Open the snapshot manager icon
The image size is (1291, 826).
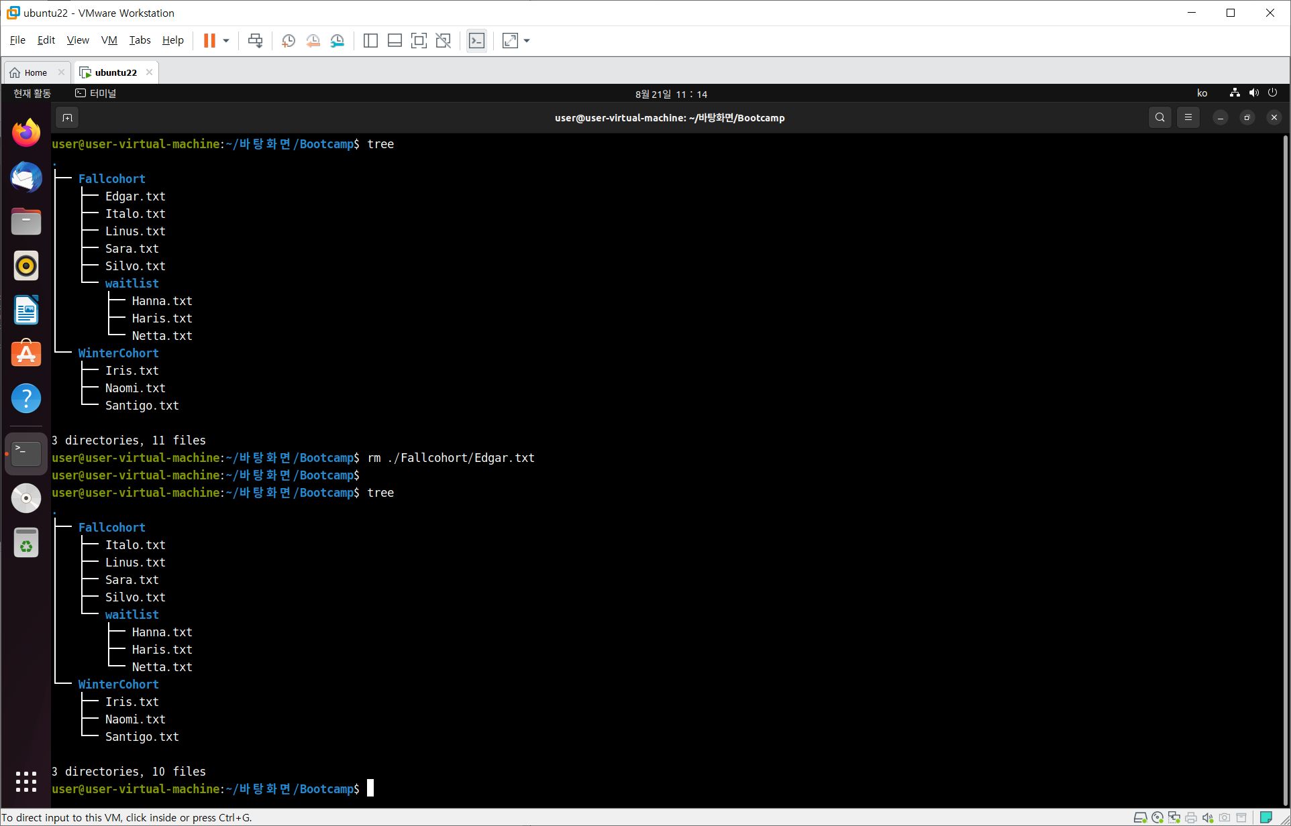point(338,41)
